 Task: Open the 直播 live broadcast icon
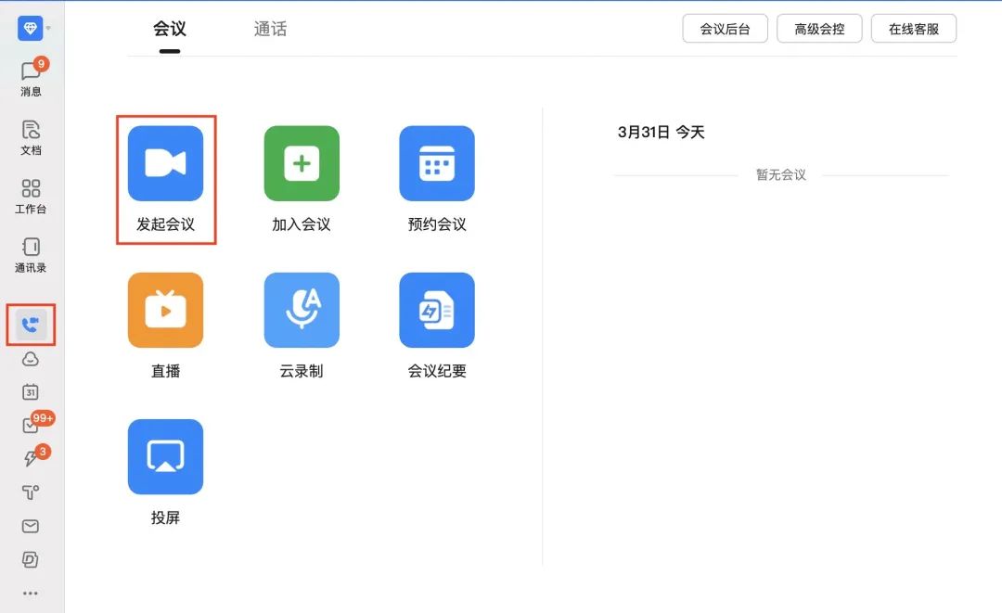(165, 310)
